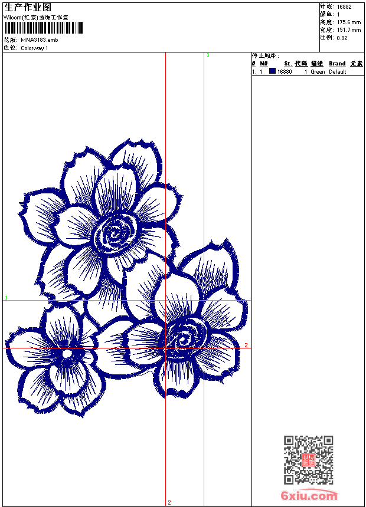Image resolution: width=366 pixels, height=507 pixels.
Task: Select the "Green" description cell
Action: 318,72
